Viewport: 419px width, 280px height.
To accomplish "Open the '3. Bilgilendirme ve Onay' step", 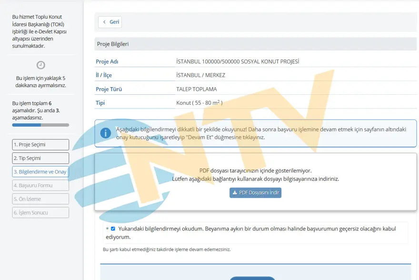I will coord(40,171).
